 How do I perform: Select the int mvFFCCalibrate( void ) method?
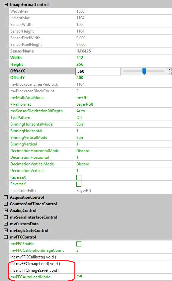tap(33, 257)
